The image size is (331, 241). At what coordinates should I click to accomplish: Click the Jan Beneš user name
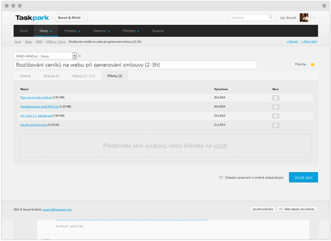tap(288, 18)
